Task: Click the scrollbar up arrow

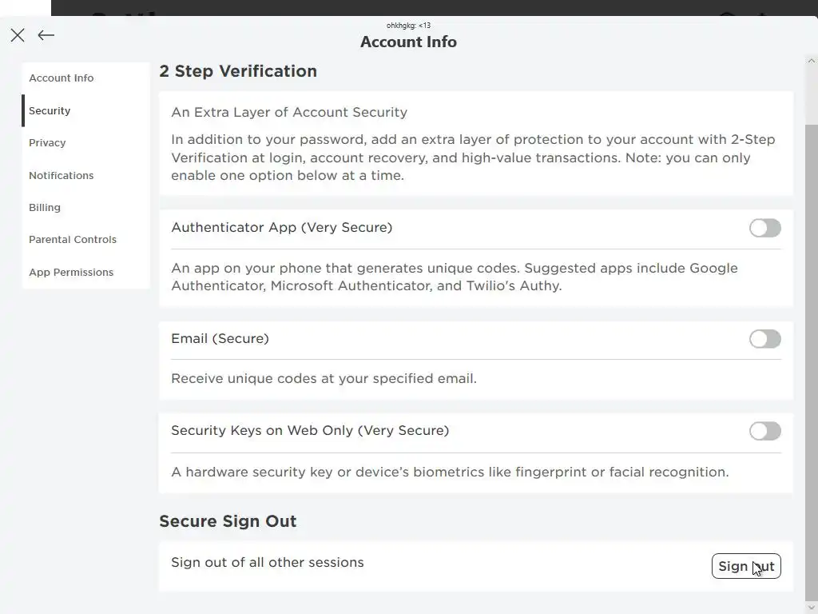Action: 812,62
